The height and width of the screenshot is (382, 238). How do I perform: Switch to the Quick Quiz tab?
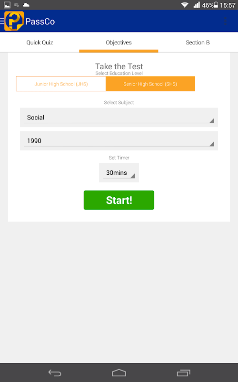tap(40, 42)
